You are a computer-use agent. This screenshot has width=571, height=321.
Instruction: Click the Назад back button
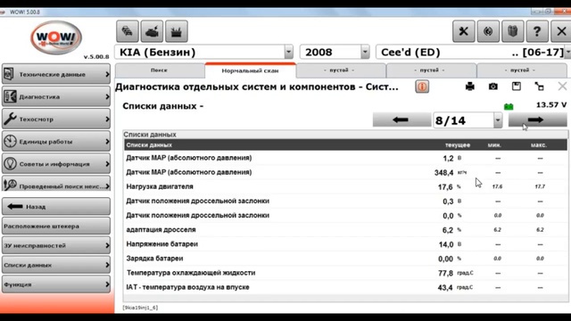[x=56, y=206]
